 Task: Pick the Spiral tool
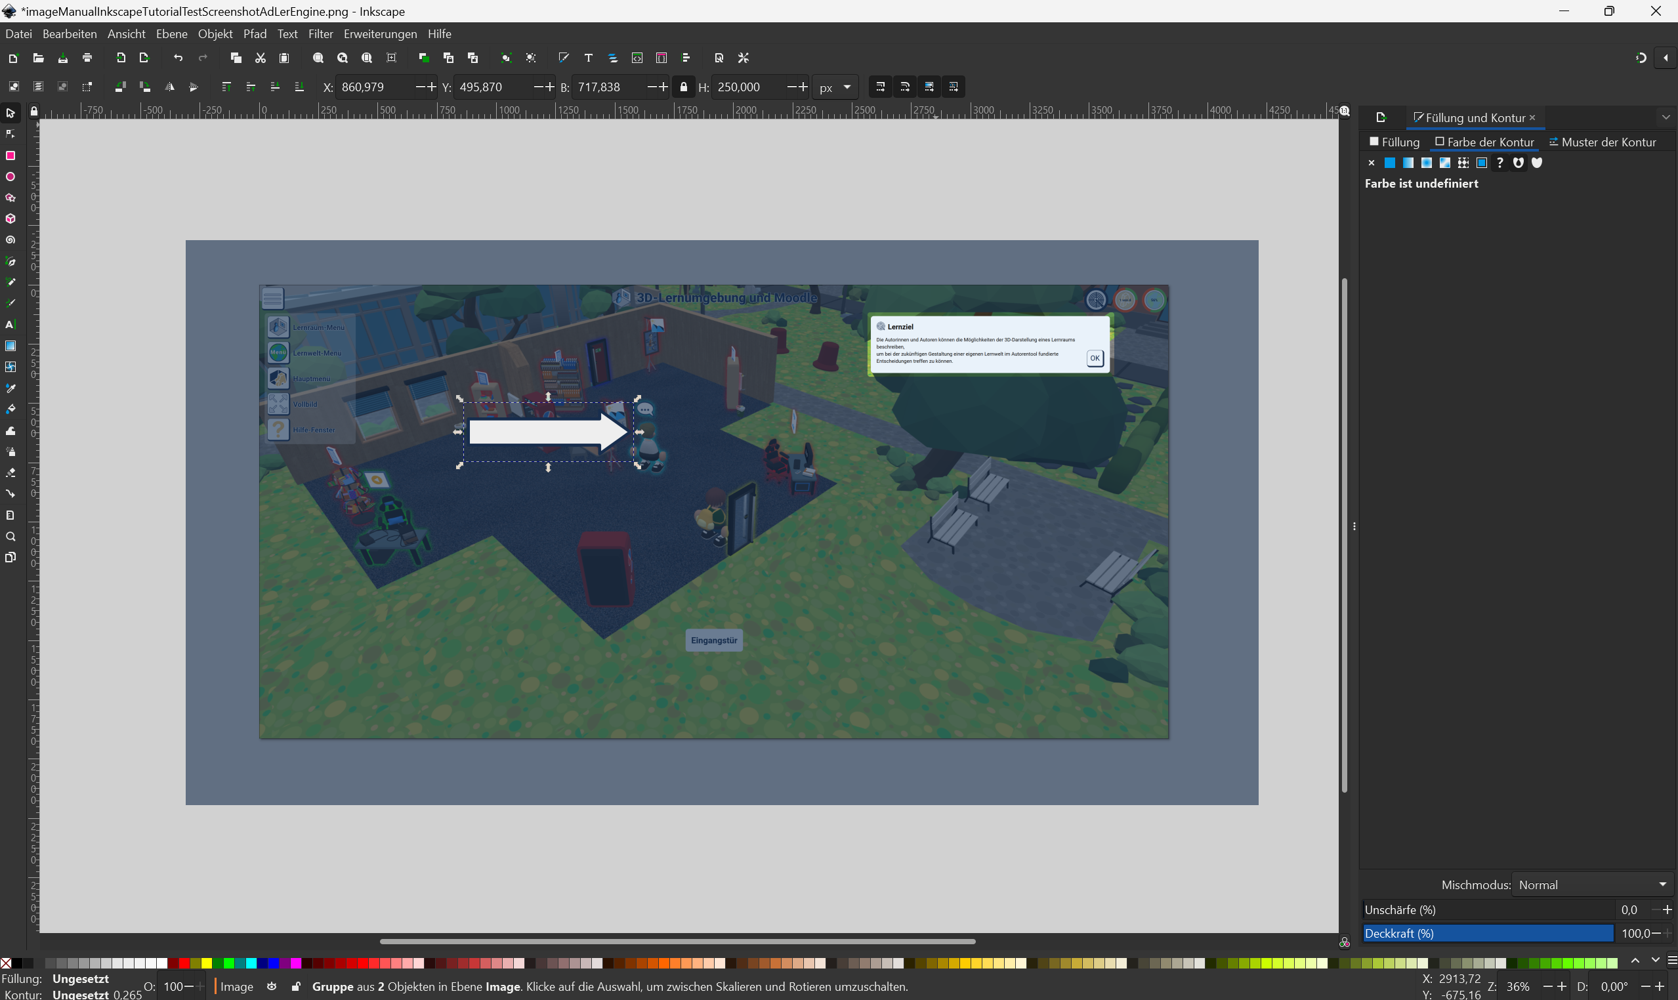click(10, 240)
